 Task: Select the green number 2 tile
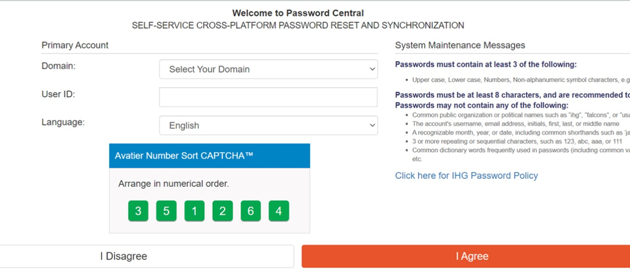[x=223, y=211]
